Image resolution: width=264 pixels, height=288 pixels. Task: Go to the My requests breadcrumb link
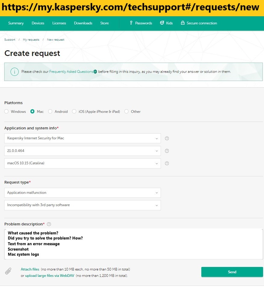tap(31, 40)
